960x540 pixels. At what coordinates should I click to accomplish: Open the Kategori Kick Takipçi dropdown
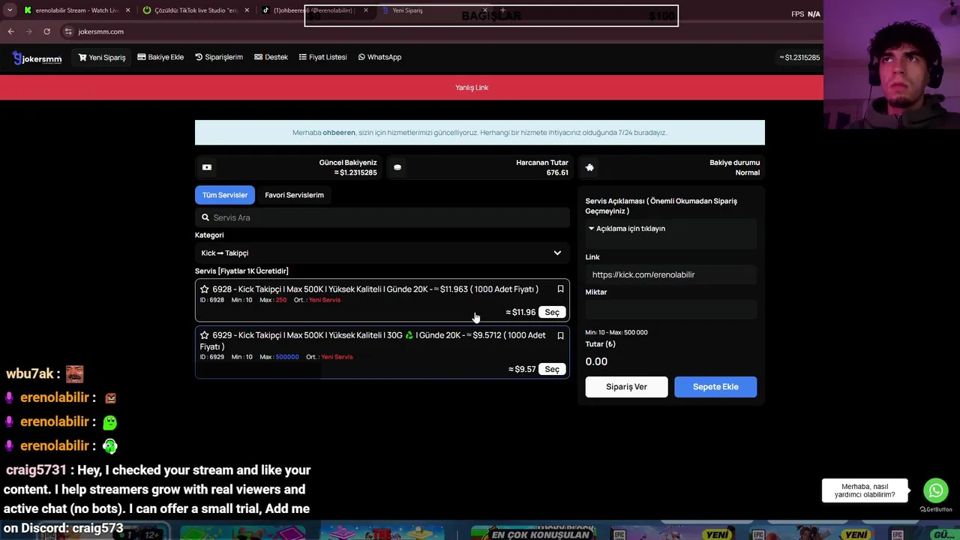[x=382, y=253]
